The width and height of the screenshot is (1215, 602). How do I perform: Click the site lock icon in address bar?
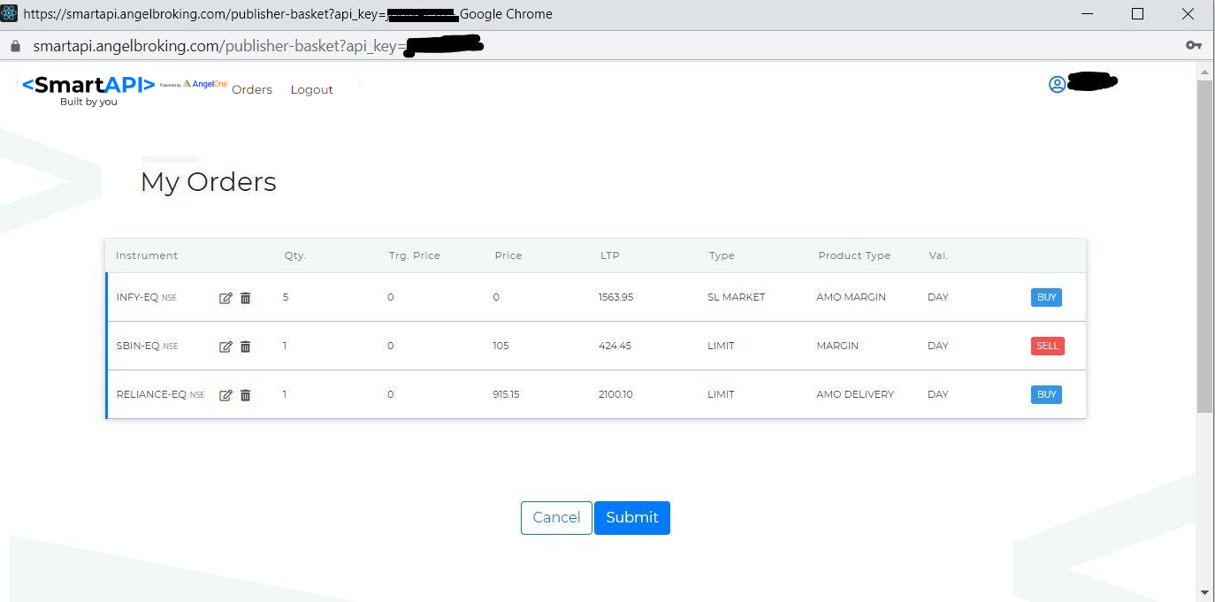coord(15,46)
